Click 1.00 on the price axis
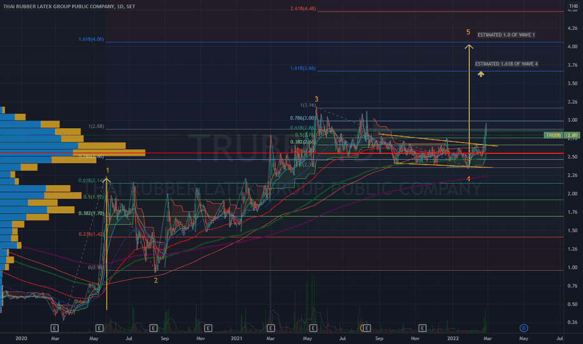The width and height of the screenshot is (583, 344). click(572, 268)
